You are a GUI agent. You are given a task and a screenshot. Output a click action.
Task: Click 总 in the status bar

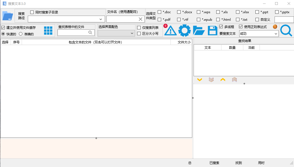tap(190, 163)
